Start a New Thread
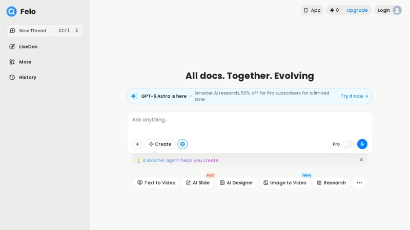The image size is (410, 230). (x=45, y=31)
